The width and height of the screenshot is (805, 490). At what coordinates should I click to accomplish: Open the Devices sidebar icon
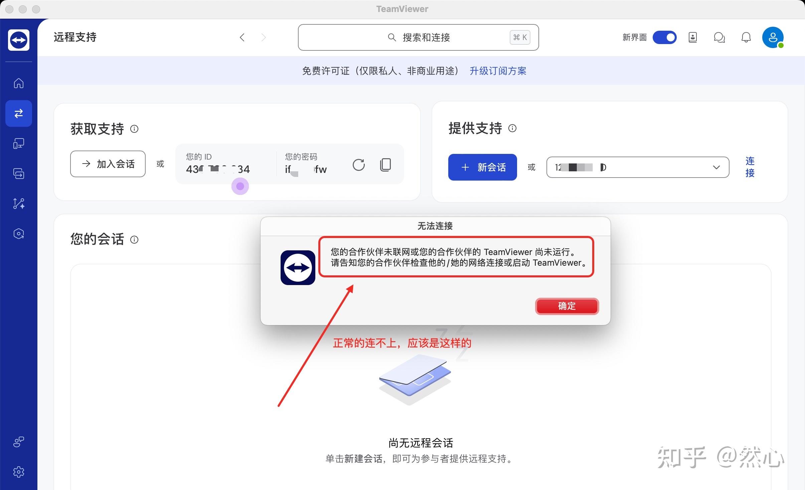[x=18, y=144]
